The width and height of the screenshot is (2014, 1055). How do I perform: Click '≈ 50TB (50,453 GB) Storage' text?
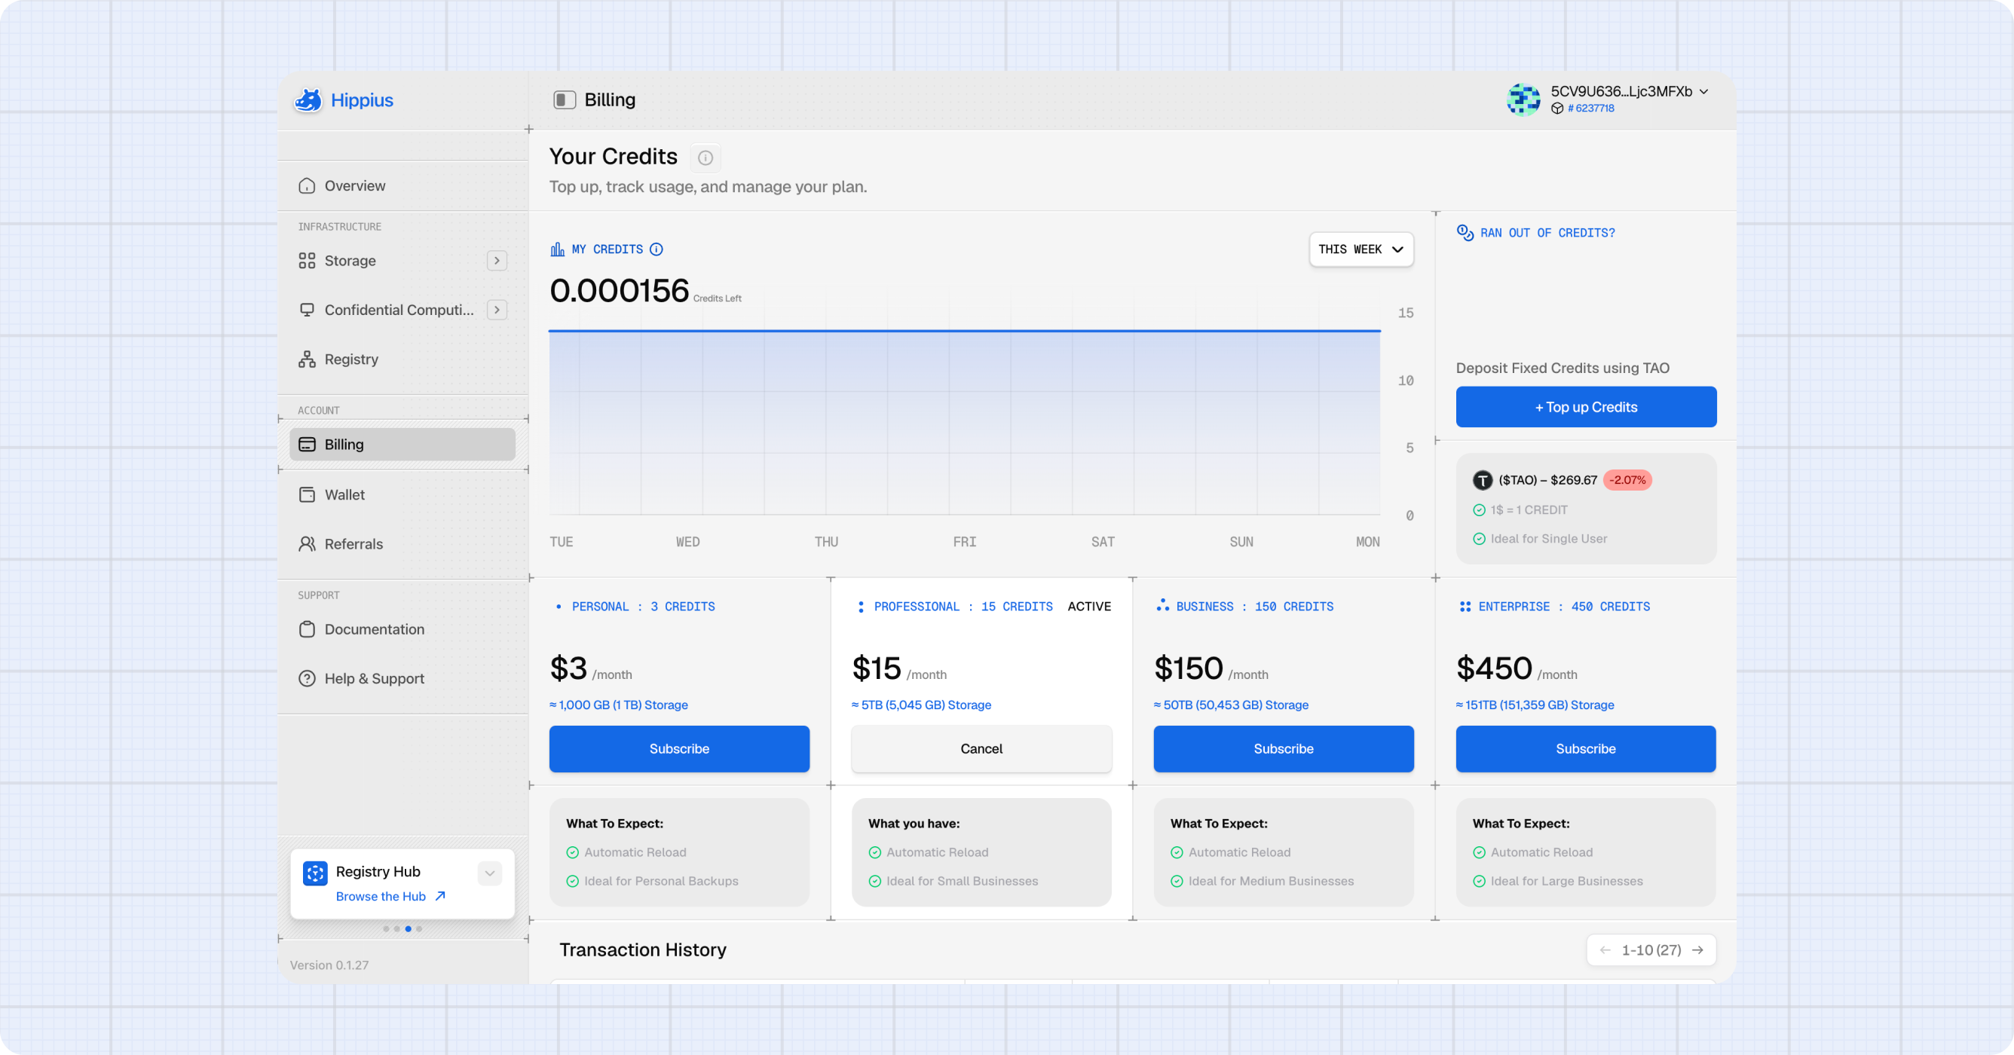coord(1231,705)
